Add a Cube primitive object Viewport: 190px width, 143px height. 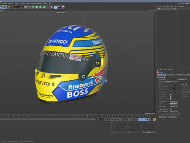(25, 7)
